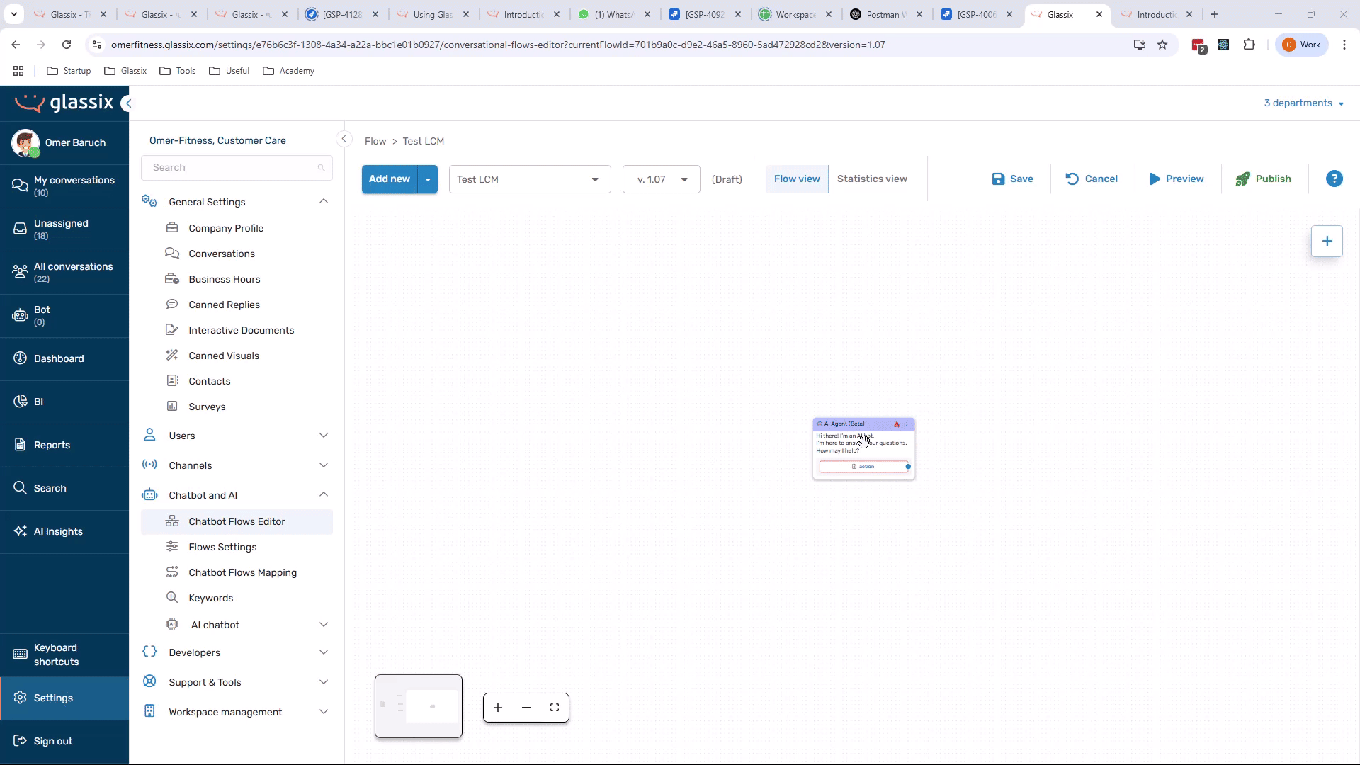Expand the Channels section
The width and height of the screenshot is (1360, 765).
(324, 465)
